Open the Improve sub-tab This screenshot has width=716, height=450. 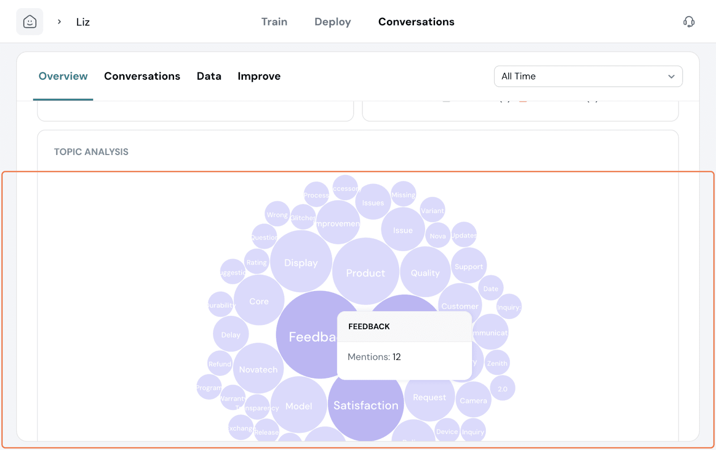[259, 76]
